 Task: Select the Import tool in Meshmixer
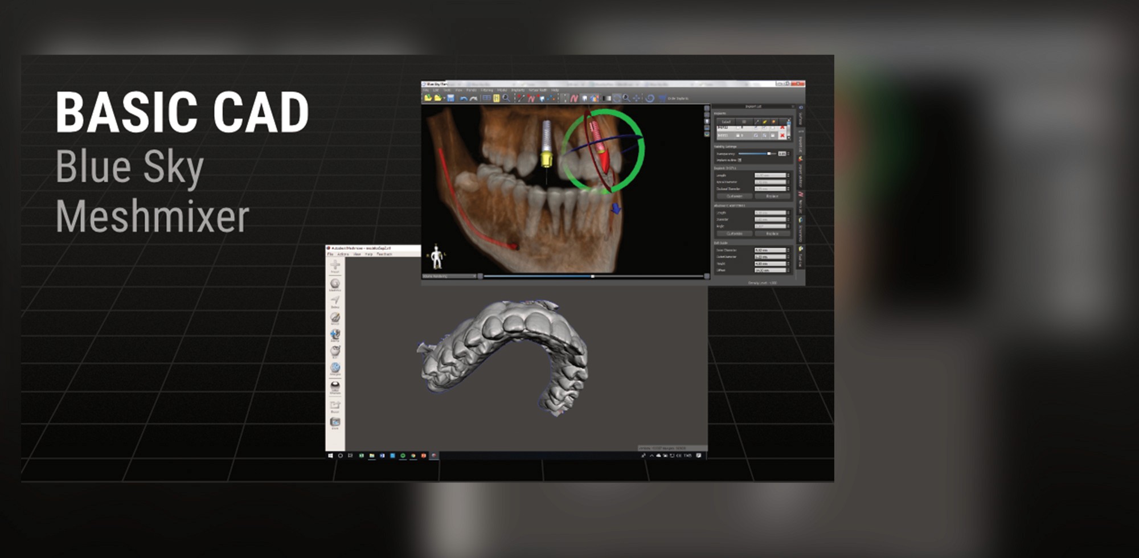pyautogui.click(x=335, y=266)
